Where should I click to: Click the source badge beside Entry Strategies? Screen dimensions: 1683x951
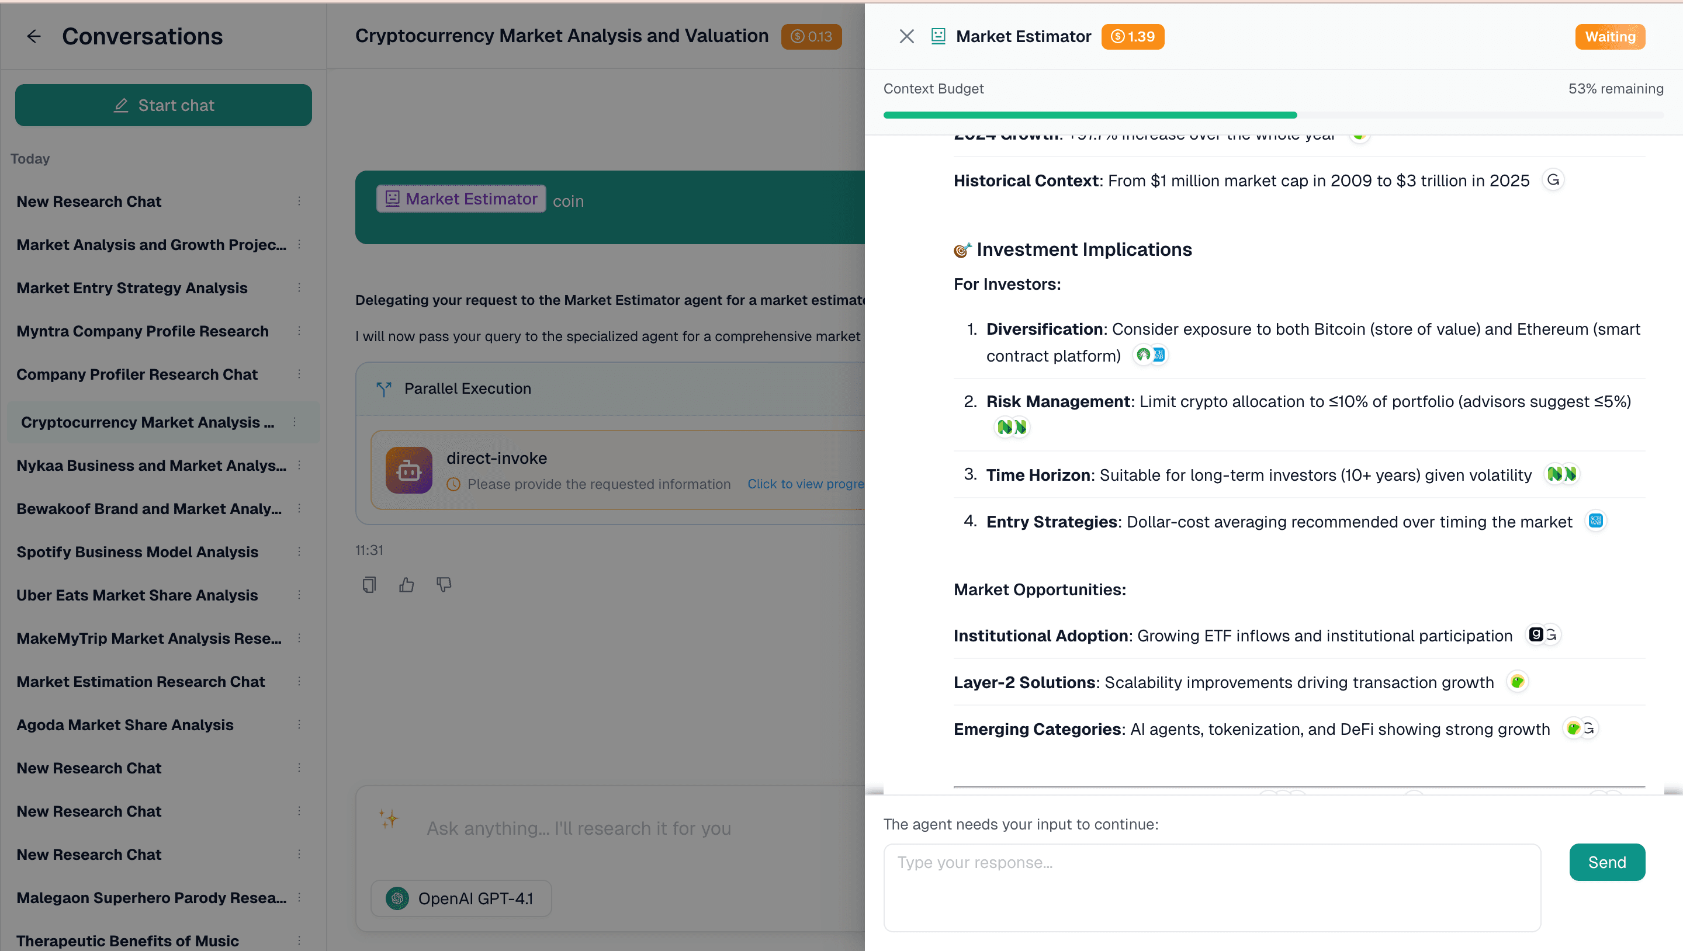1595,521
